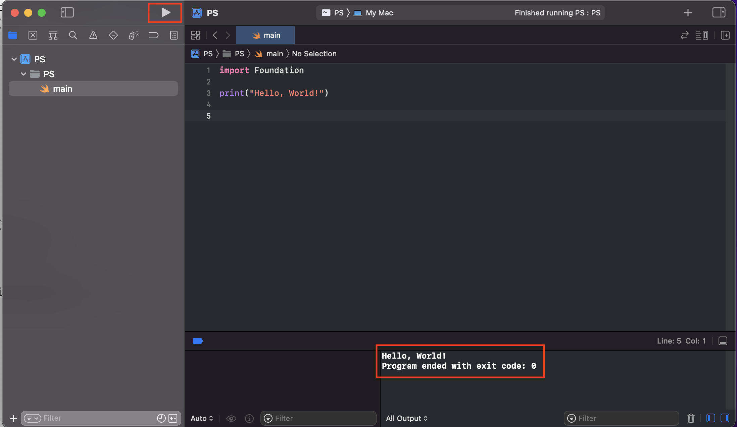This screenshot has height=427, width=737.
Task: Toggle the left navigator sidebar
Action: coord(67,13)
